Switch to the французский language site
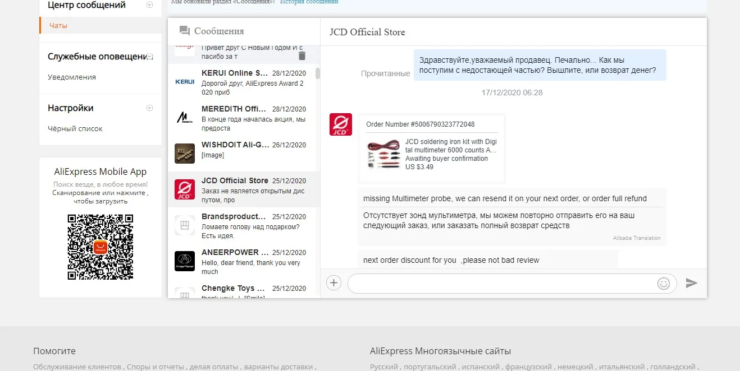This screenshot has width=740, height=371. click(528, 367)
